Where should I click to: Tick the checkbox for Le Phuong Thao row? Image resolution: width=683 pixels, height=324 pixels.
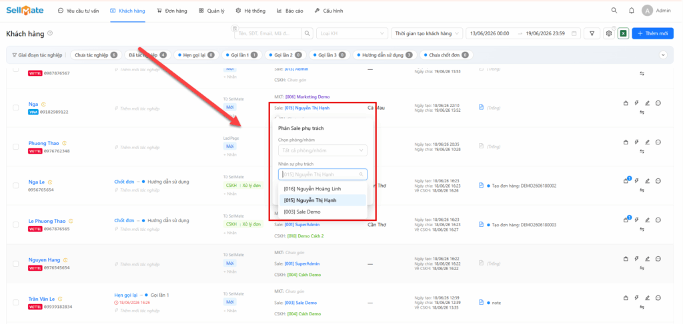point(16,225)
